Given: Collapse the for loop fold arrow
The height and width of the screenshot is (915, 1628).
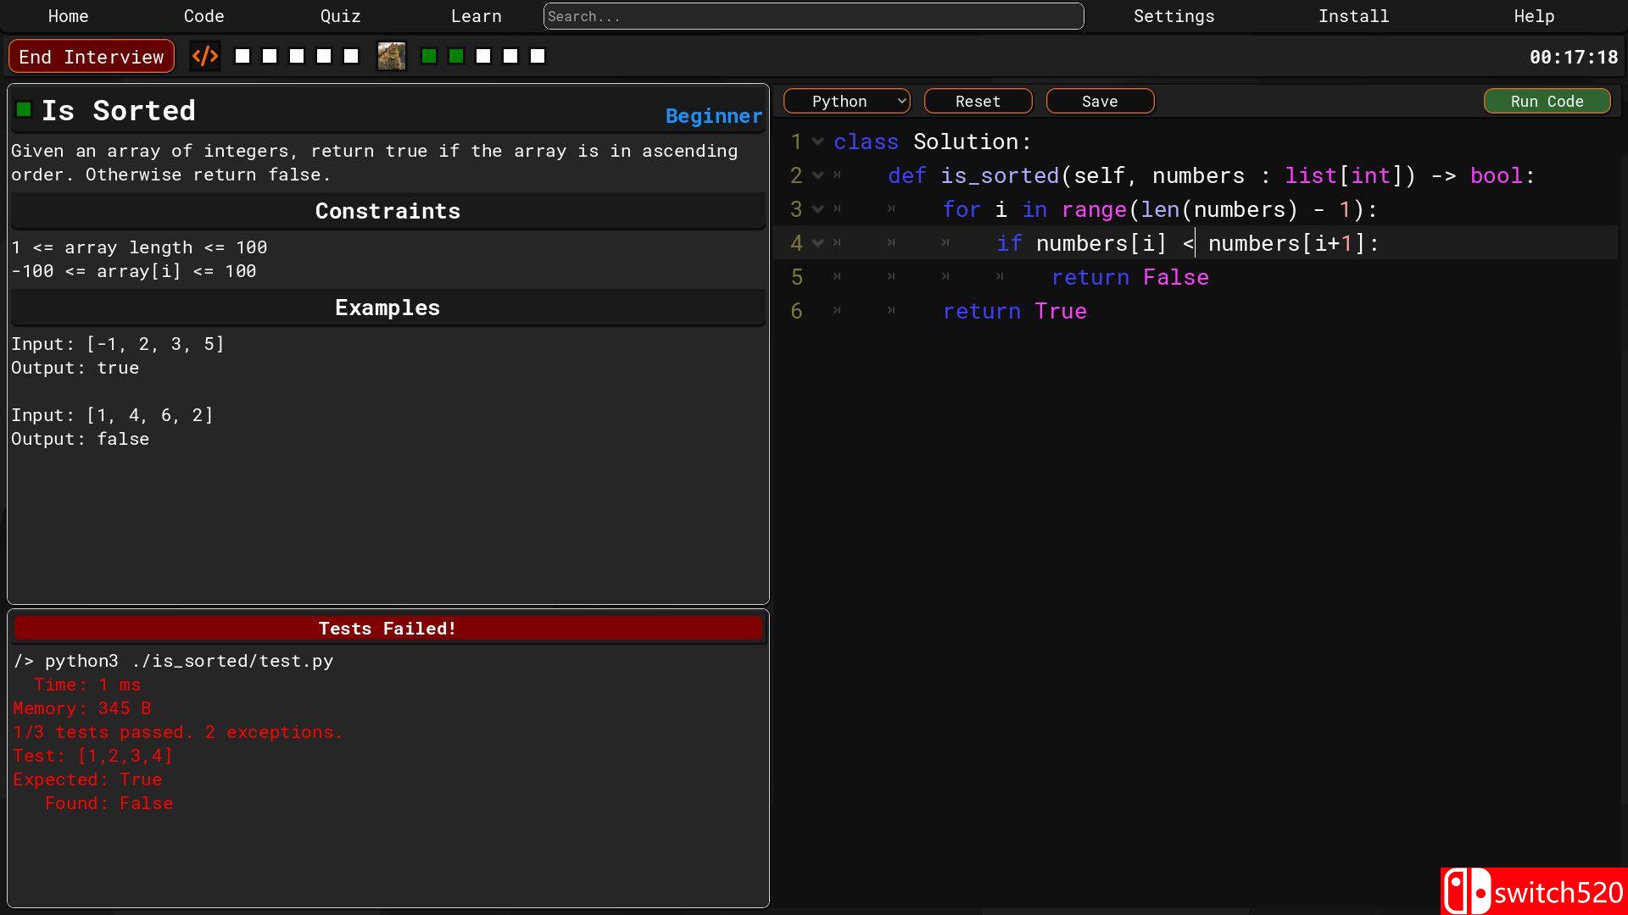Looking at the screenshot, I should coord(817,210).
